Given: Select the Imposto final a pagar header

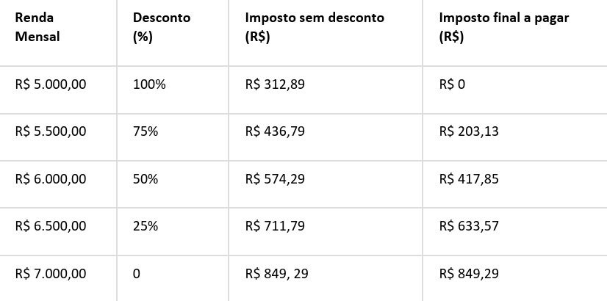Looking at the screenshot, I should coord(503,27).
